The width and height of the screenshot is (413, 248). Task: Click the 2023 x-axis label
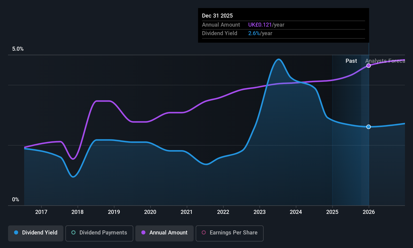tap(260, 212)
